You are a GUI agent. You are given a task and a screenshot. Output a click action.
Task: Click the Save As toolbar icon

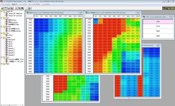(12, 8)
